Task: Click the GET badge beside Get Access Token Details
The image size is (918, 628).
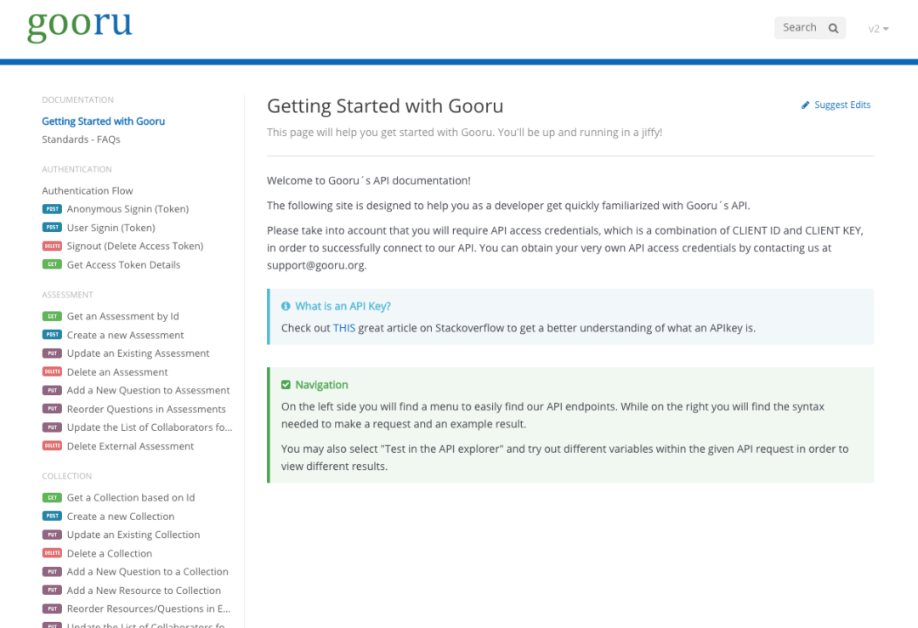Action: click(52, 264)
